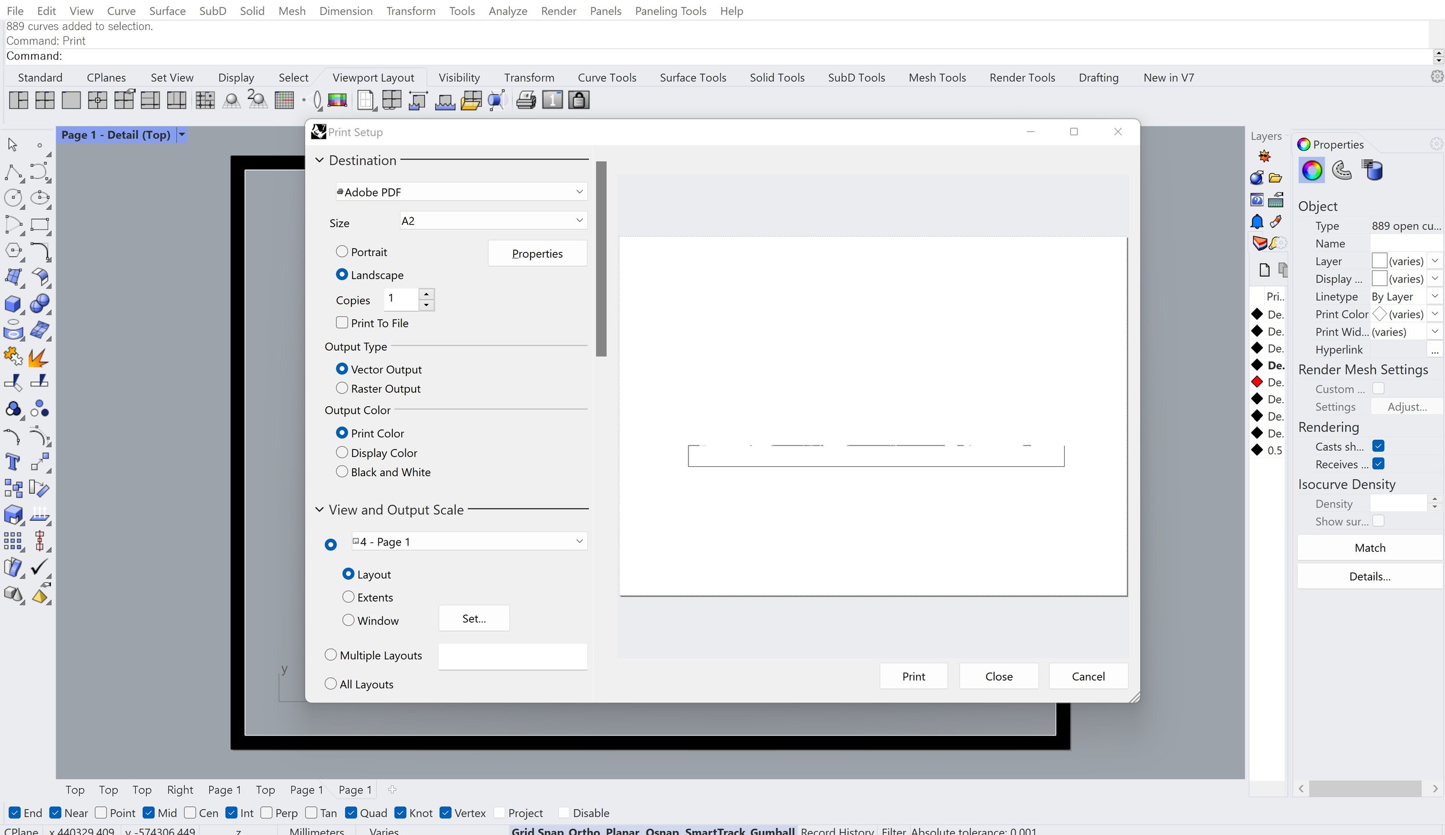Click the Display color swatch in Properties
Screen dimensions: 1445x835
click(x=1379, y=279)
